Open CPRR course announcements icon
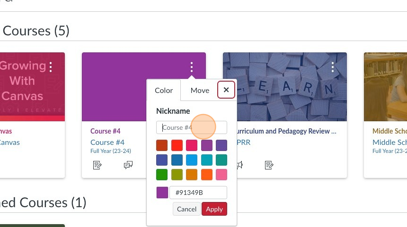Viewport: 407px width, 227px height. pos(239,165)
